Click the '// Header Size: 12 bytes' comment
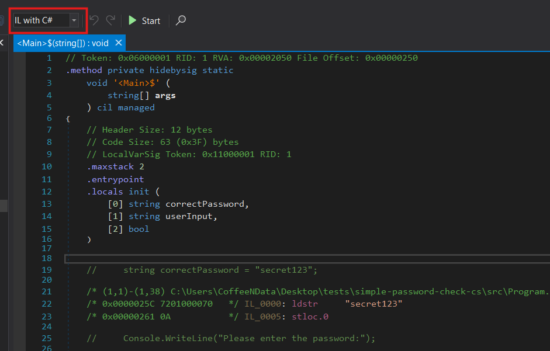550x351 pixels. pyautogui.click(x=150, y=130)
